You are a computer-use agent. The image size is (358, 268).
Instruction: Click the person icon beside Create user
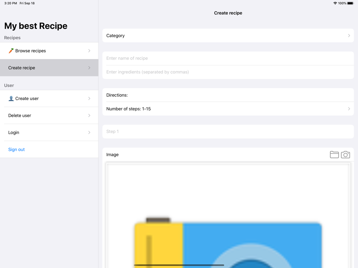tap(11, 99)
